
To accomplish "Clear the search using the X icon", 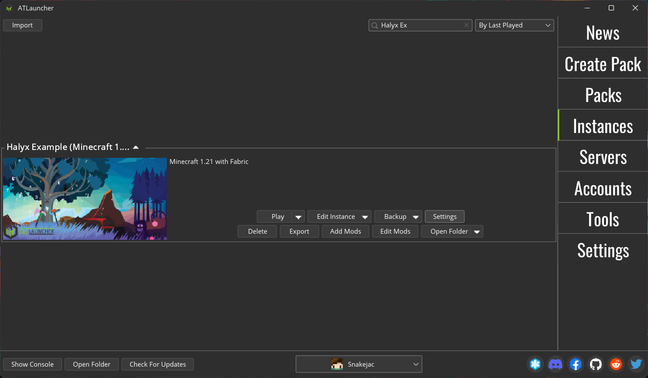I will tap(466, 25).
